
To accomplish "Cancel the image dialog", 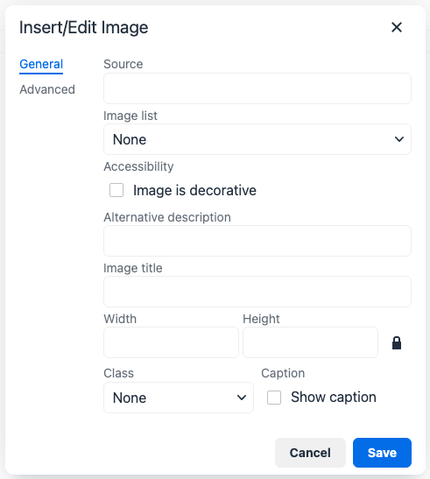I will tap(310, 453).
